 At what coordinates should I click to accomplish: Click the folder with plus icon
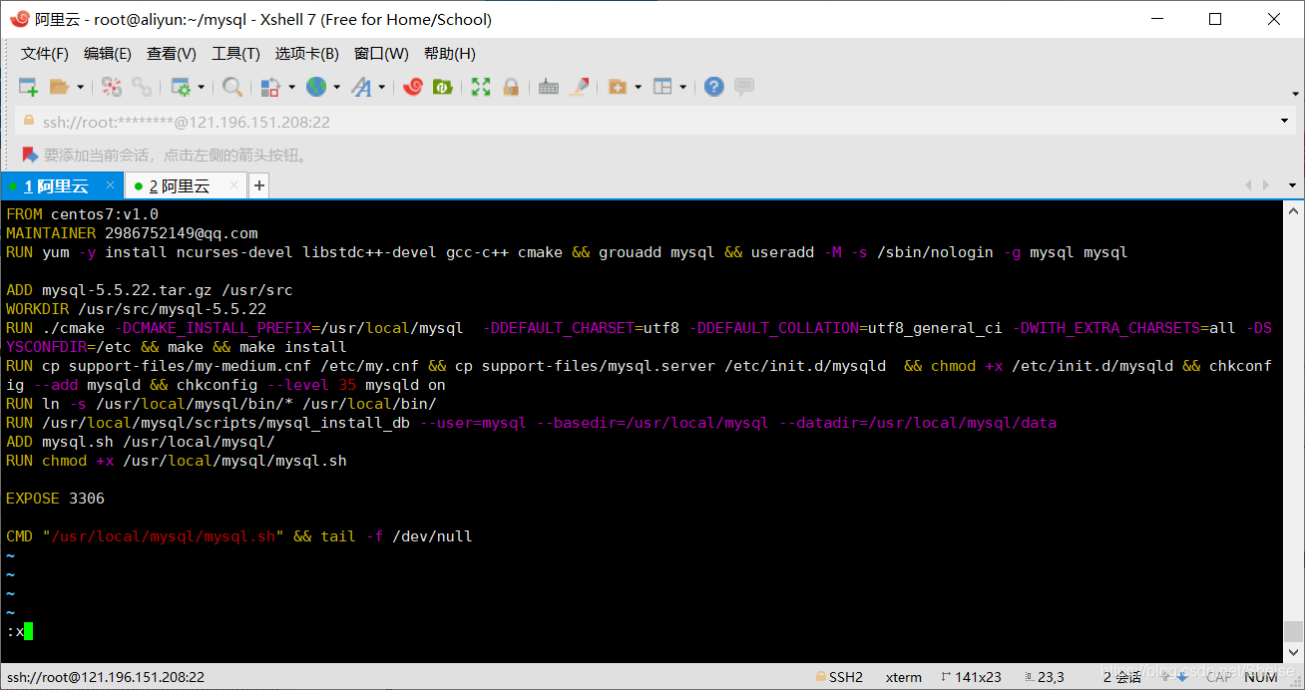pyautogui.click(x=618, y=87)
